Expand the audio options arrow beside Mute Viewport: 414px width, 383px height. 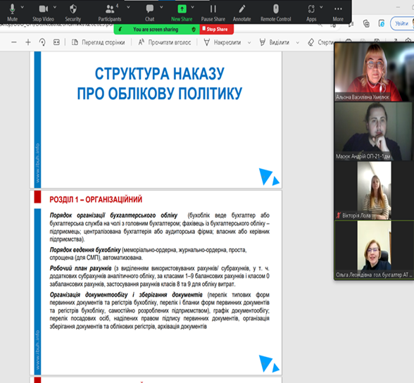(x=23, y=7)
